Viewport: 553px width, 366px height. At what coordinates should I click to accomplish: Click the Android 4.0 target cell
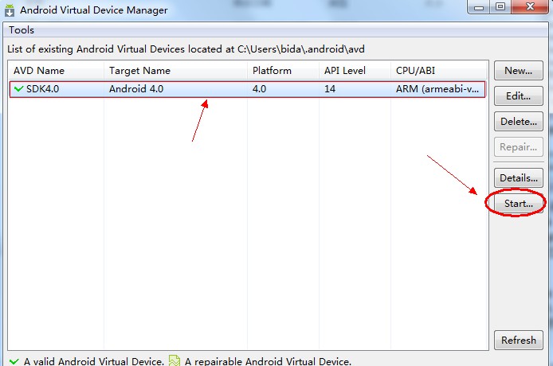(136, 89)
